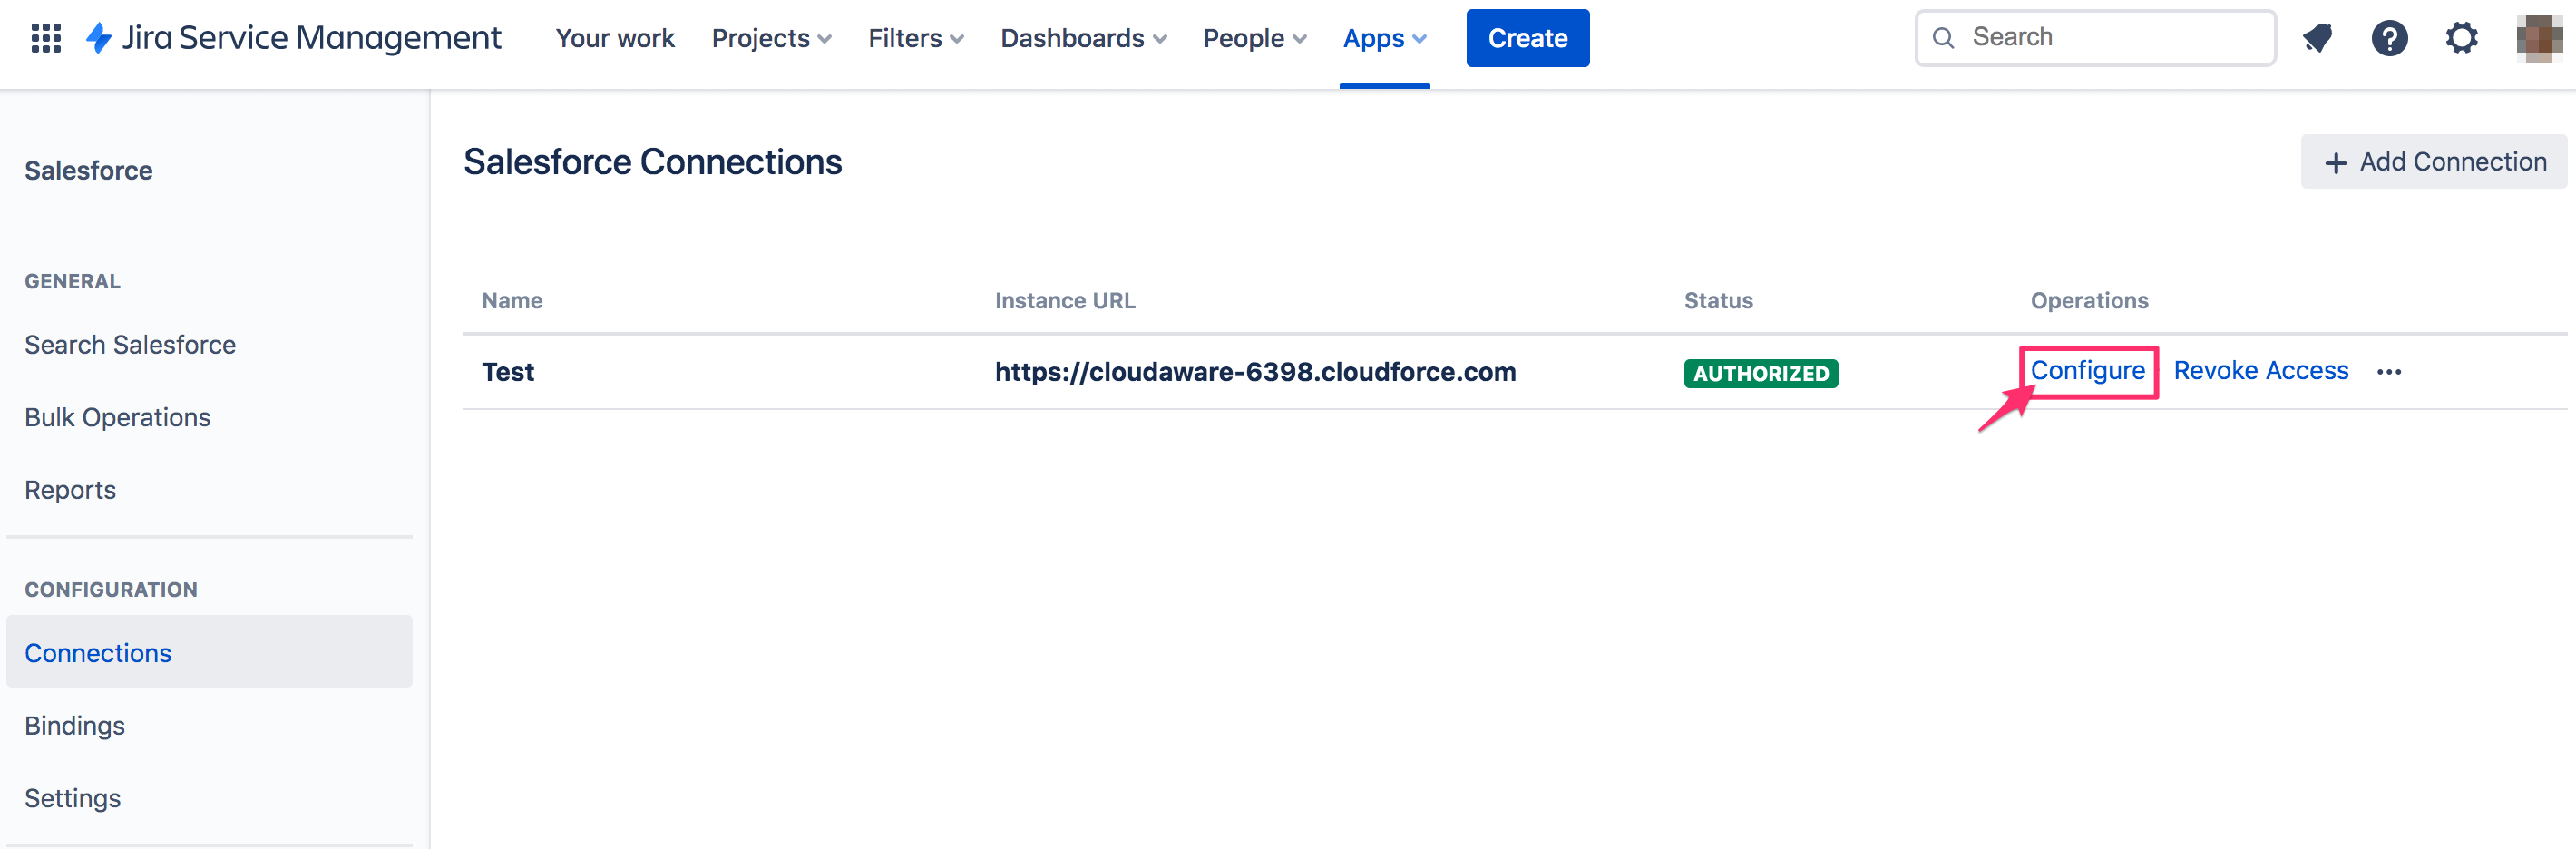
Task: Open the settings gear icon
Action: tap(2461, 38)
